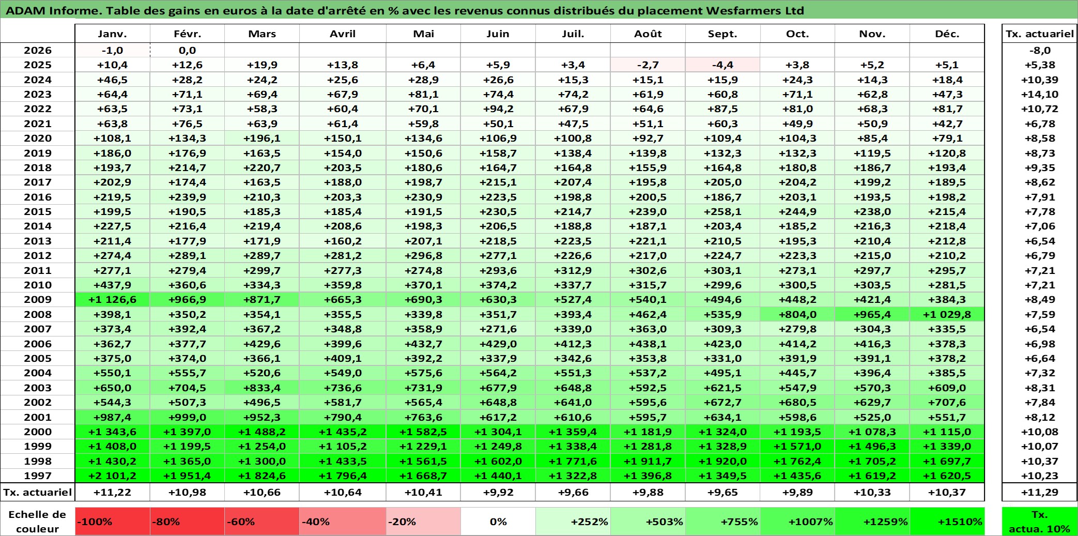Select cell +2 101,2 in 1997 row
Image resolution: width=1078 pixels, height=536 pixels.
pos(113,476)
